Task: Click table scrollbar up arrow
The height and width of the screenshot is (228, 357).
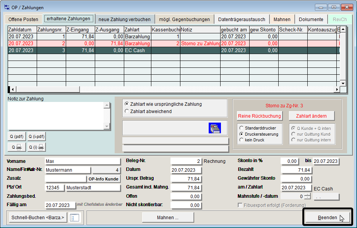Action: [x=343, y=29]
